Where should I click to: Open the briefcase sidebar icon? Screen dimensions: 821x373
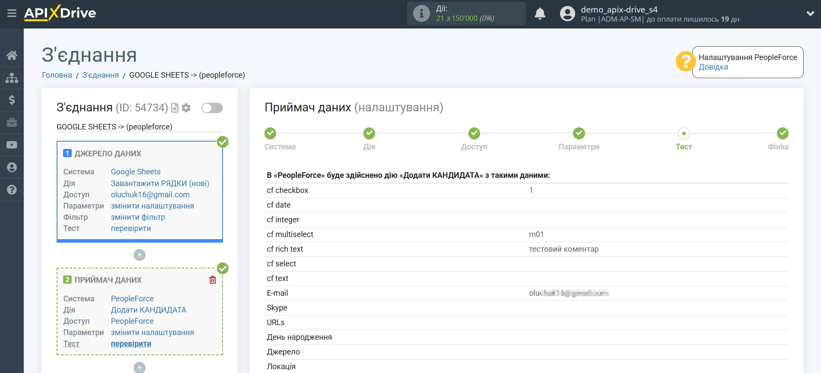[x=12, y=123]
